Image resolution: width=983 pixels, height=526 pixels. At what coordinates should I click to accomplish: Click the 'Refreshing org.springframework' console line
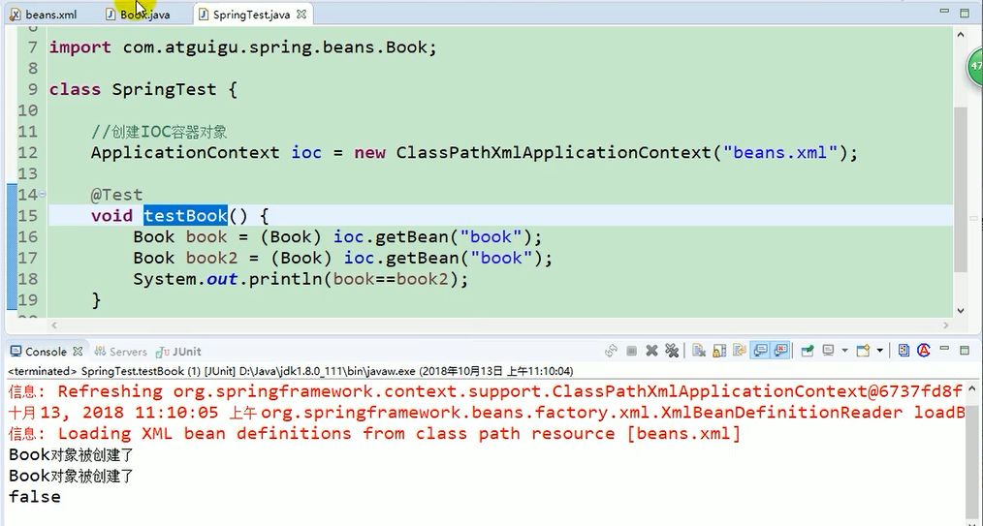point(486,392)
